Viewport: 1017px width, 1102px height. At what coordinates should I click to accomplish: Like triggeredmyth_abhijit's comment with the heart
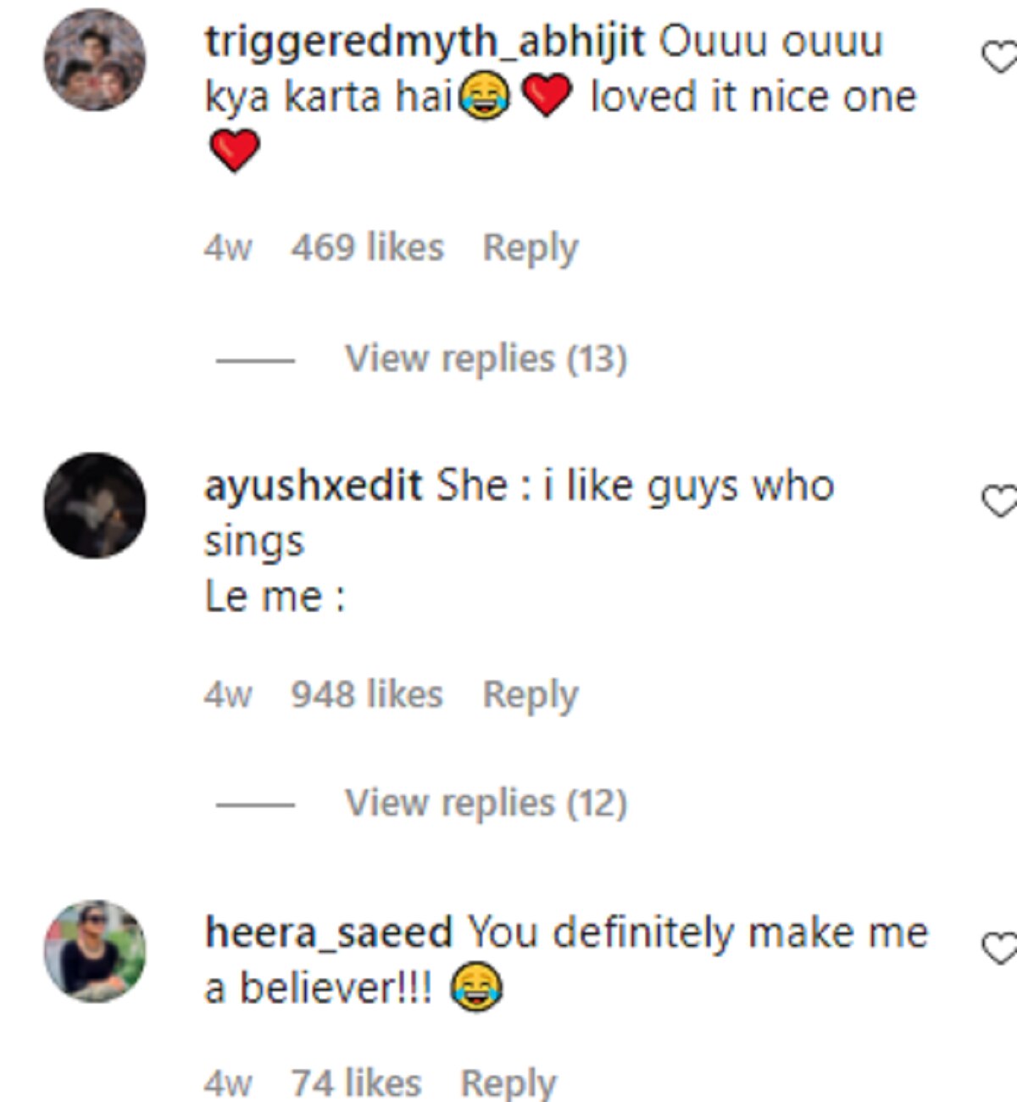point(998,58)
